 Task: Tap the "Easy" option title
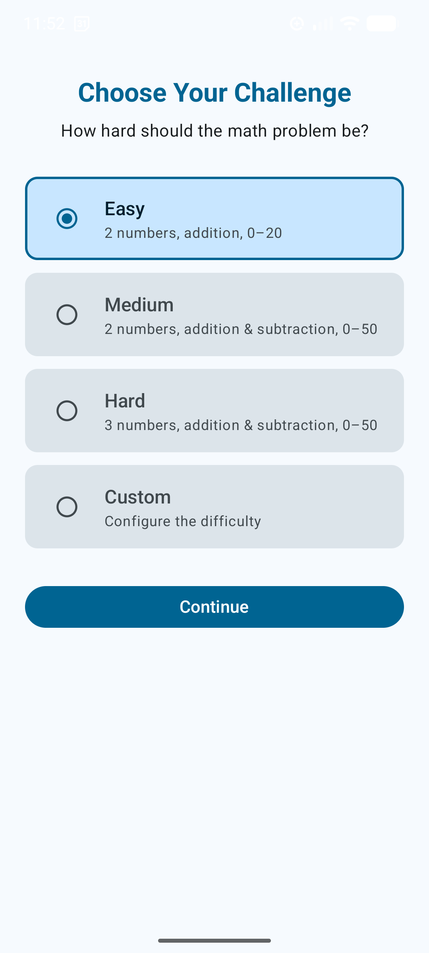pos(124,209)
